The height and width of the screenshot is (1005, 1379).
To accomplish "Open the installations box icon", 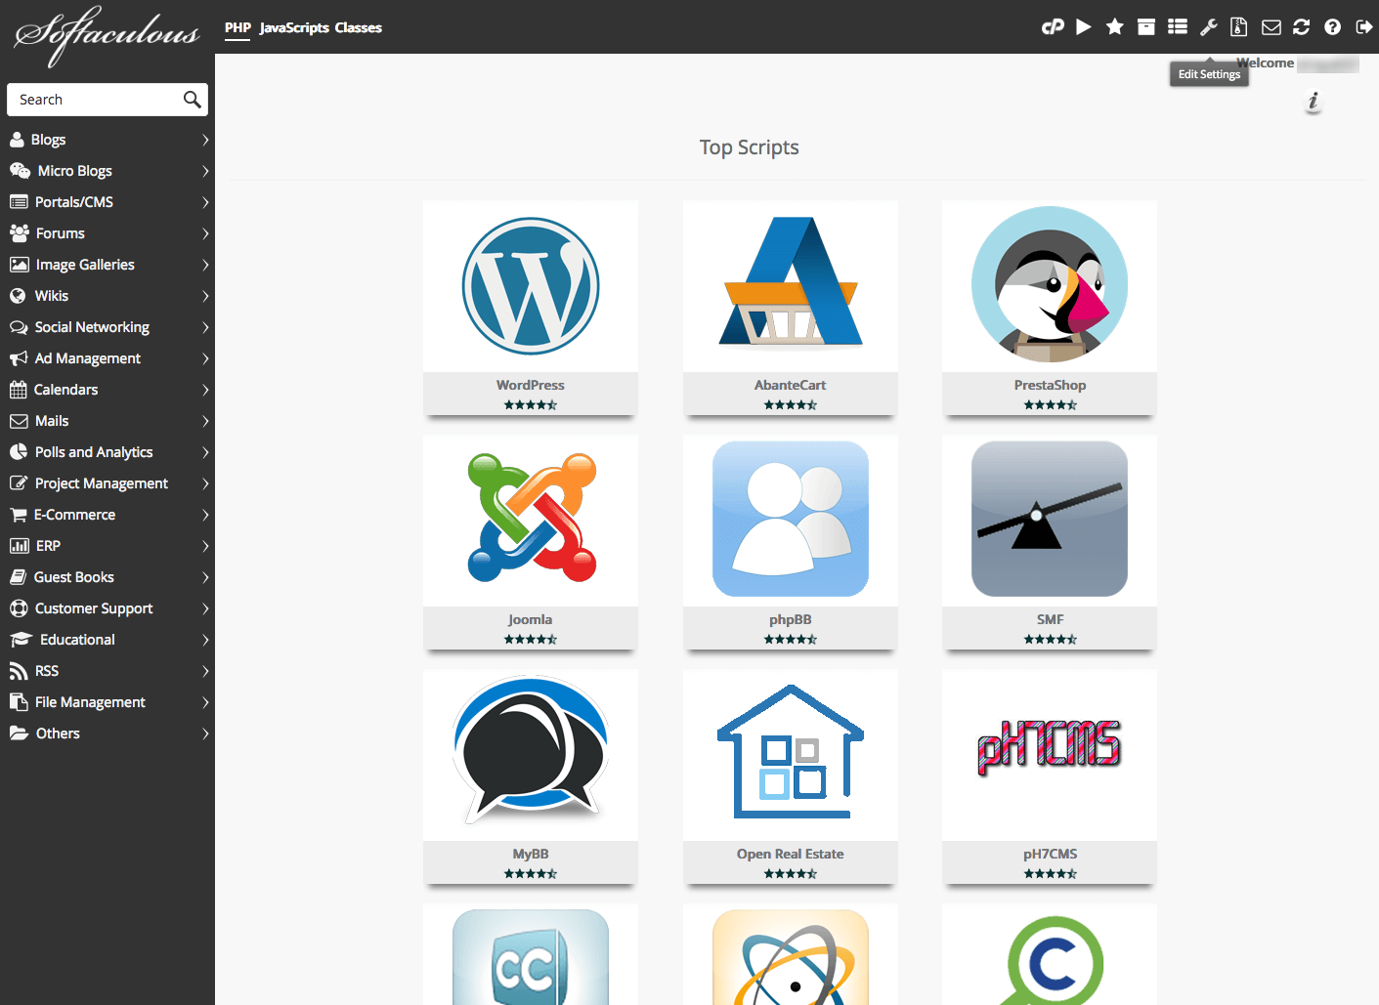I will pos(1146,27).
